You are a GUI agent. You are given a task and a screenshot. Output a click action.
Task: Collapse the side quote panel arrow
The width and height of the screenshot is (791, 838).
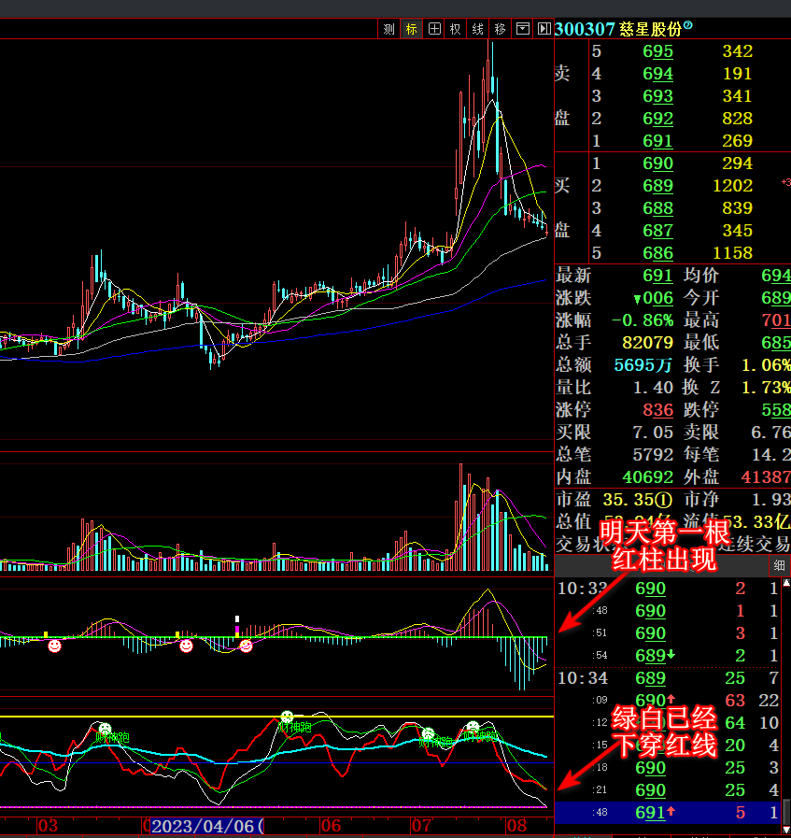(x=544, y=29)
